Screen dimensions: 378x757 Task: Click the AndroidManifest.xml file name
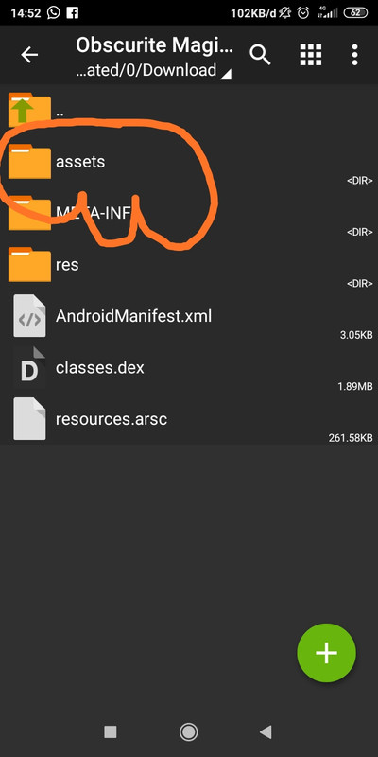click(x=133, y=316)
